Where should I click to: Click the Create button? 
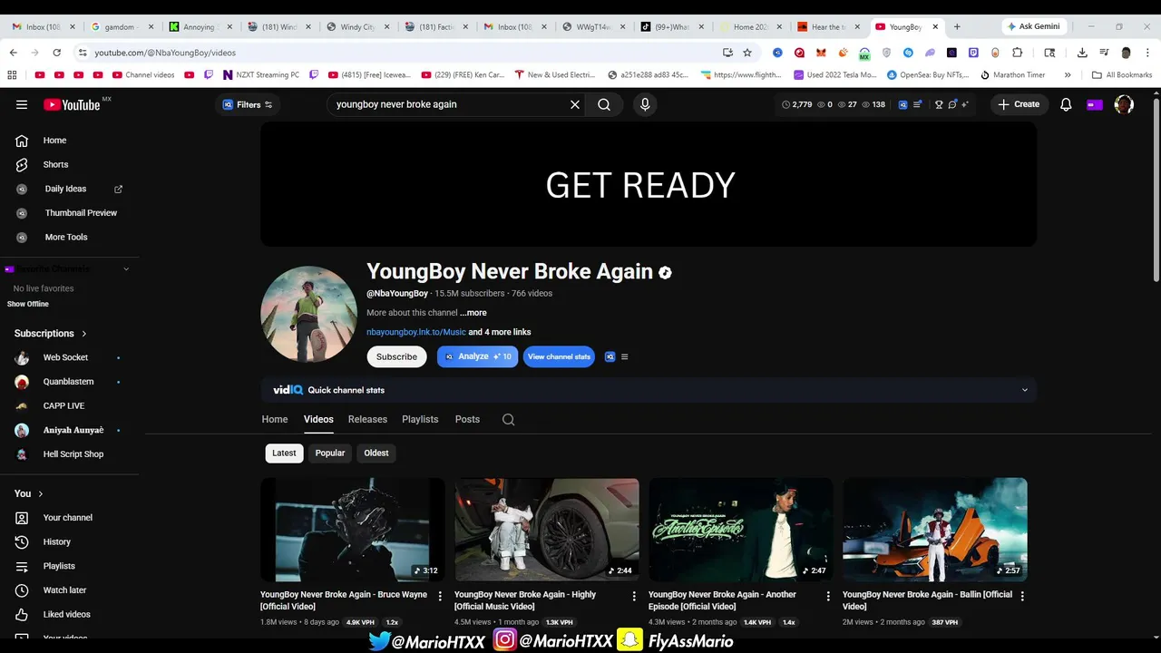coord(1019,104)
